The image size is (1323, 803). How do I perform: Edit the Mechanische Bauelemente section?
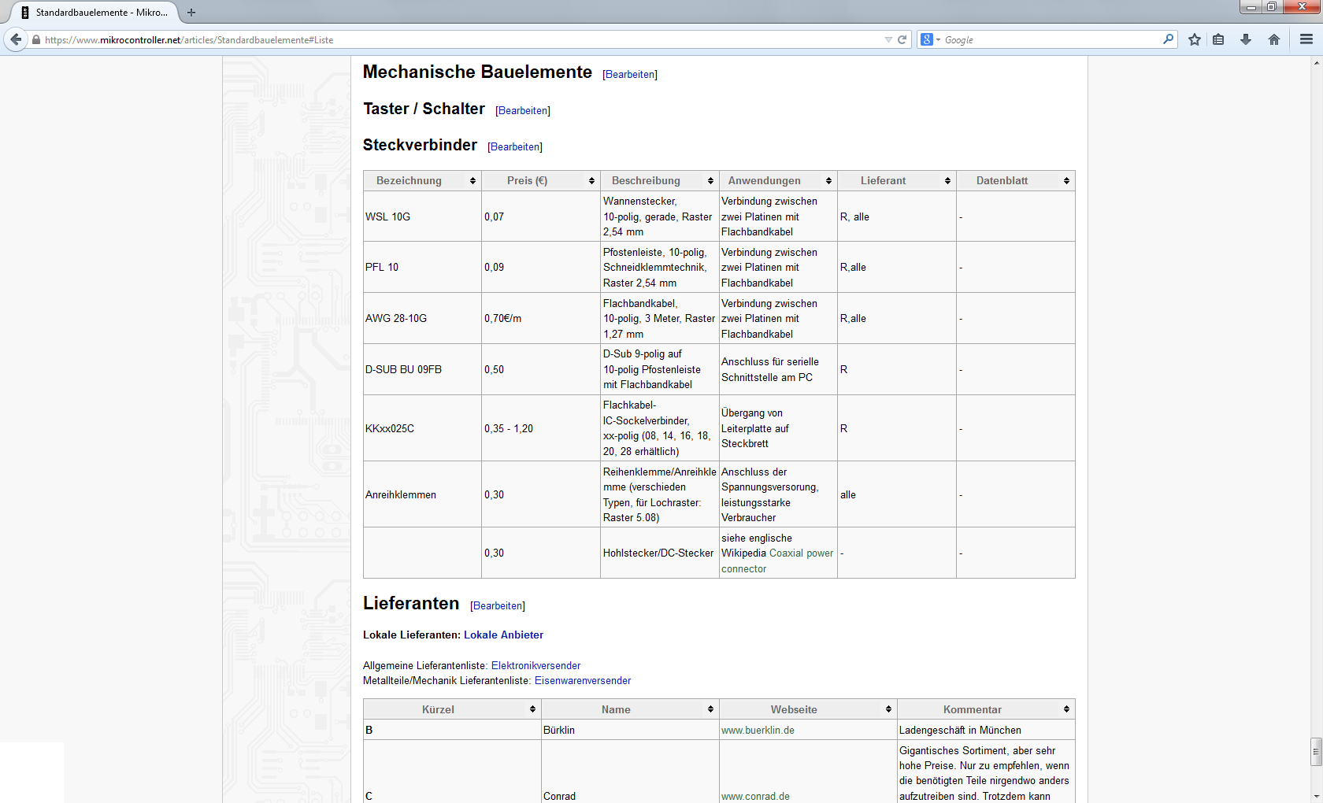click(x=630, y=75)
